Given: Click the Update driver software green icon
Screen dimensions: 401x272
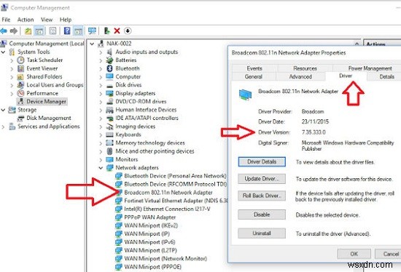Looking at the screenshot, I should pyautogui.click(x=107, y=31).
